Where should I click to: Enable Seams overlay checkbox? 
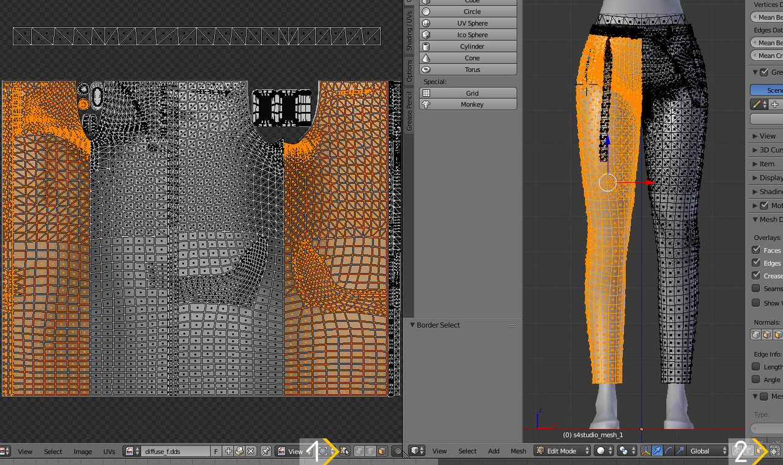[x=756, y=288]
